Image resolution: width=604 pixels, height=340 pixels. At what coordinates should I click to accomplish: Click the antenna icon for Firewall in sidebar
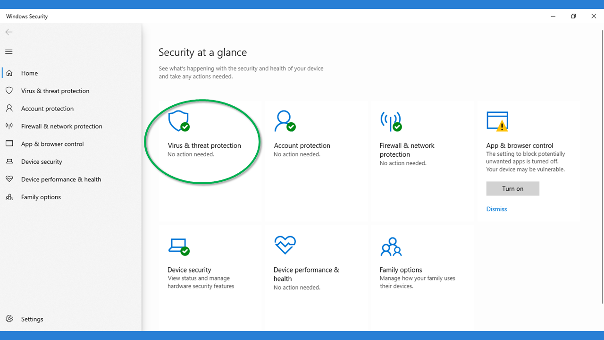click(x=9, y=126)
